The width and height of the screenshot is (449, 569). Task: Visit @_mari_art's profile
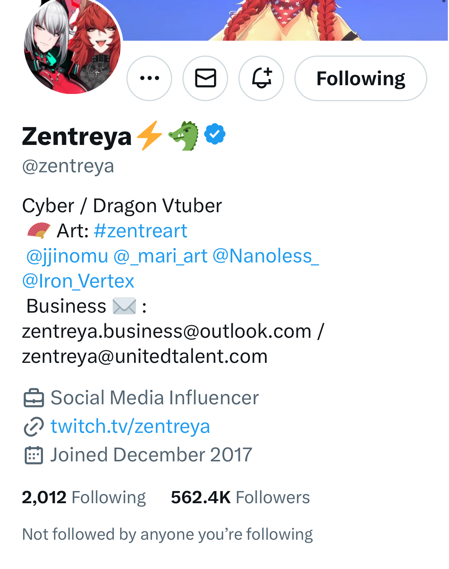click(160, 256)
